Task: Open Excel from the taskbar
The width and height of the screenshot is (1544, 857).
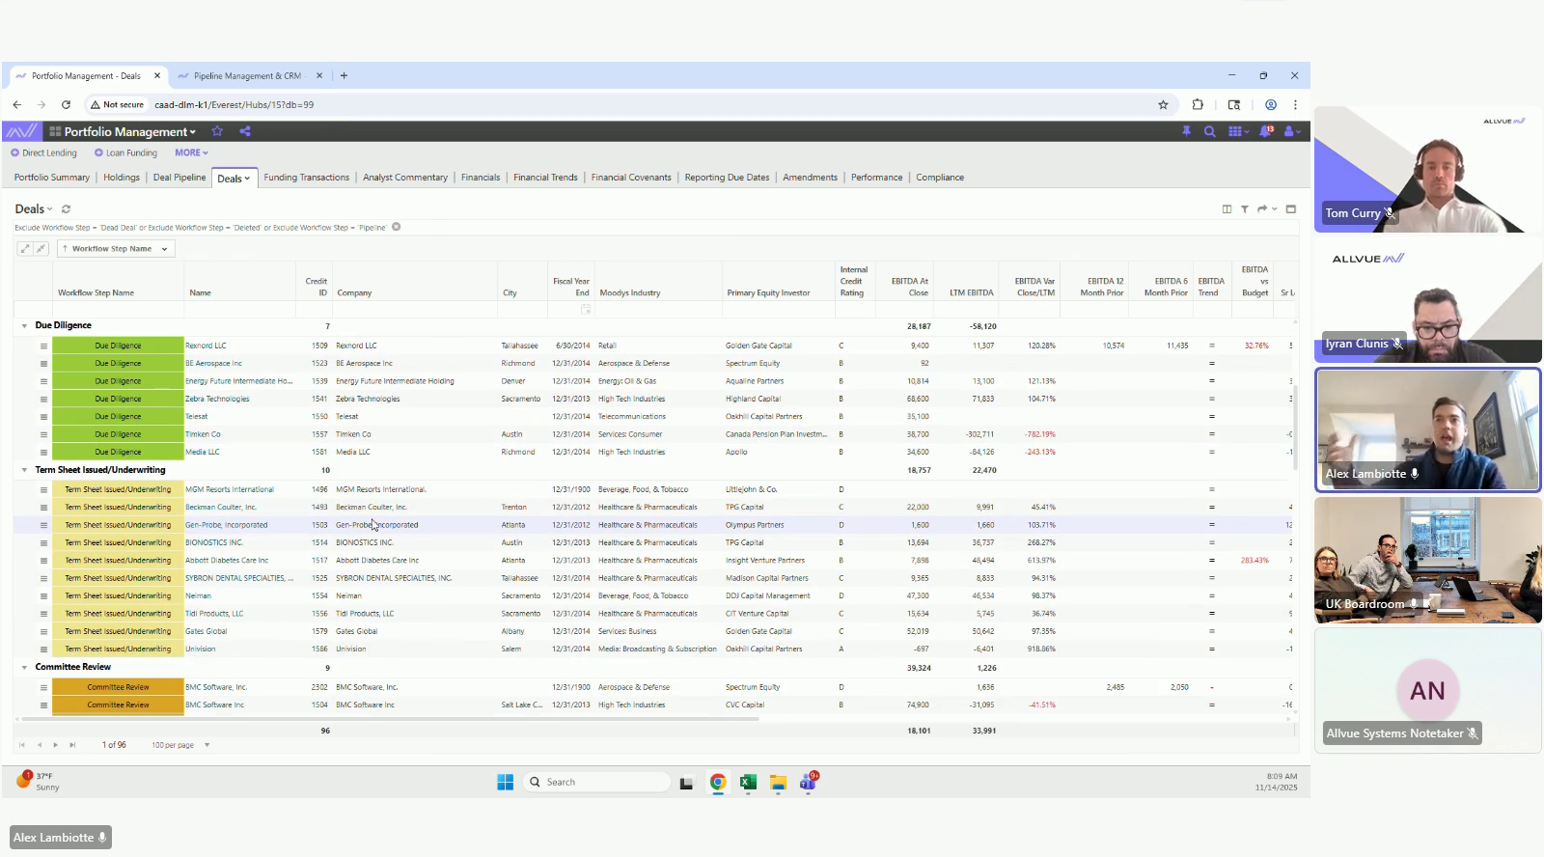Action: pos(748,783)
